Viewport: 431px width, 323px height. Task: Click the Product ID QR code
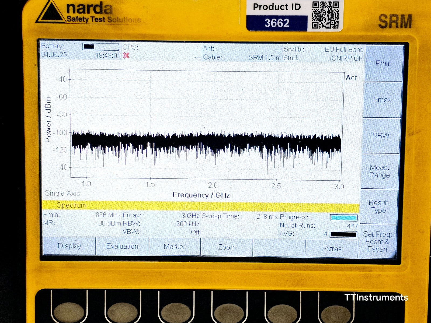(325, 15)
